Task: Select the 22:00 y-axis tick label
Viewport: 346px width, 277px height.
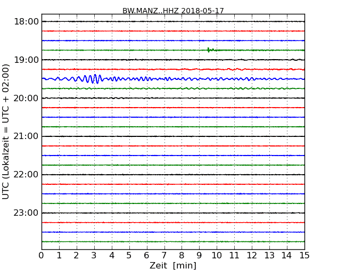Action: pos(26,175)
